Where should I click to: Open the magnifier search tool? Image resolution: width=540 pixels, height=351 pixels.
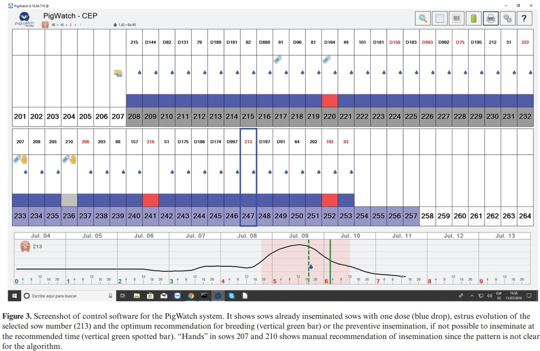423,18
